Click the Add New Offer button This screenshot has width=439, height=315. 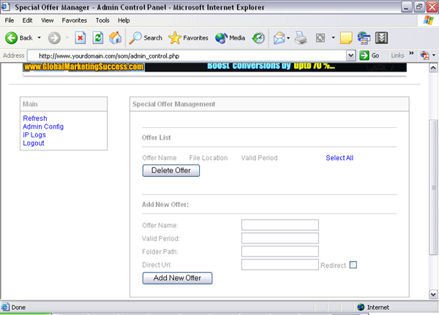[177, 278]
